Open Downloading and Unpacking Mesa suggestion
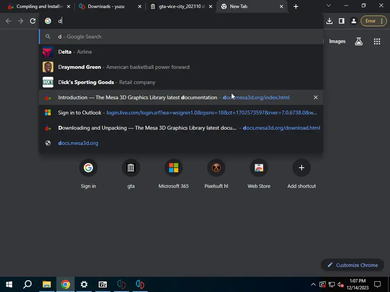 coord(181,128)
